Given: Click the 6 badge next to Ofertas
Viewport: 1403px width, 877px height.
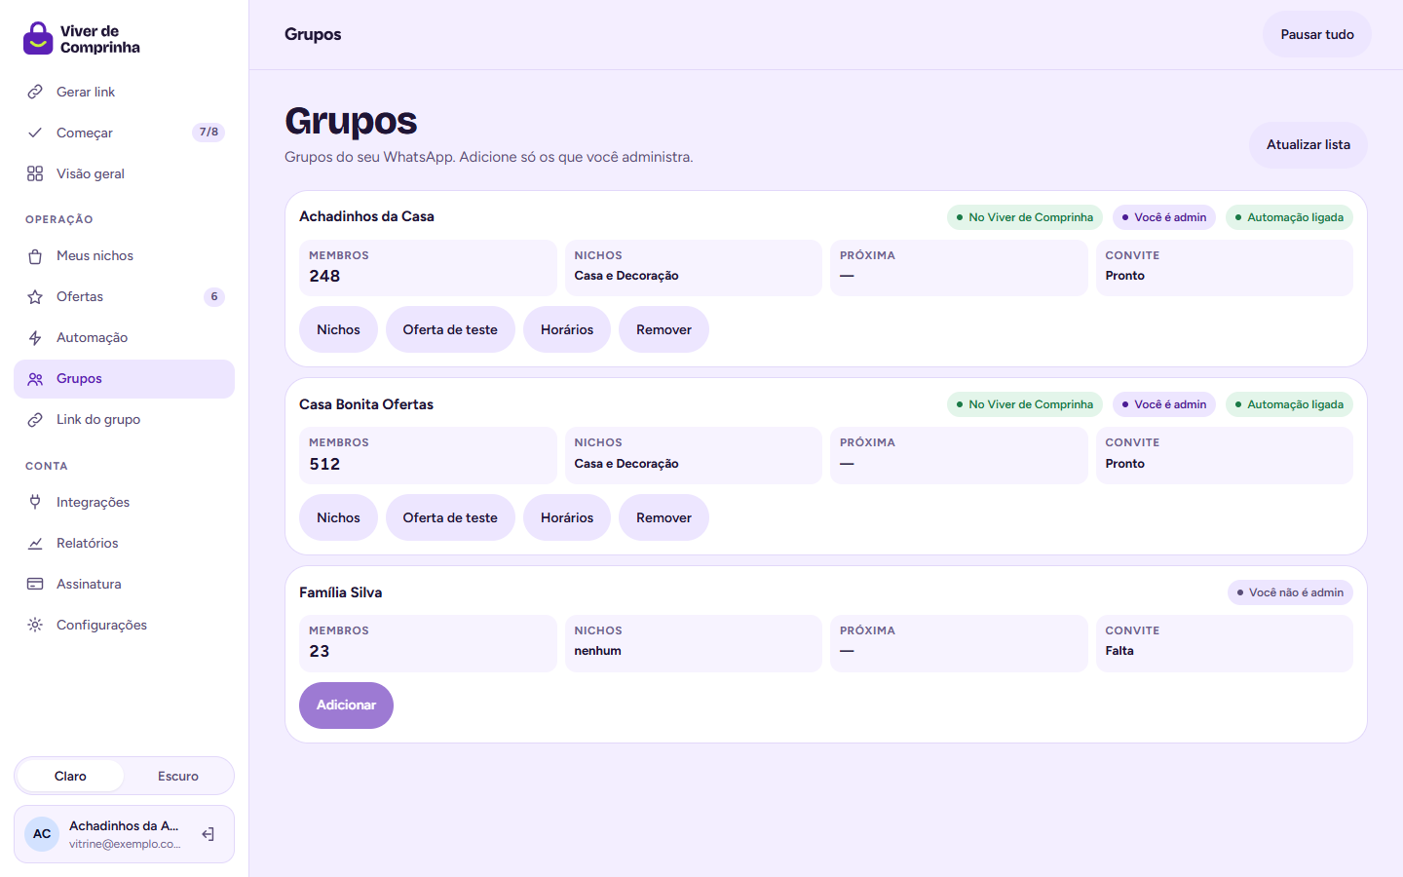Looking at the screenshot, I should (214, 297).
